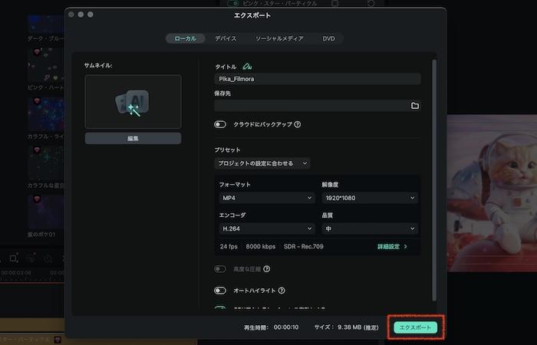Open the プリセット dropdown

[x=262, y=163]
